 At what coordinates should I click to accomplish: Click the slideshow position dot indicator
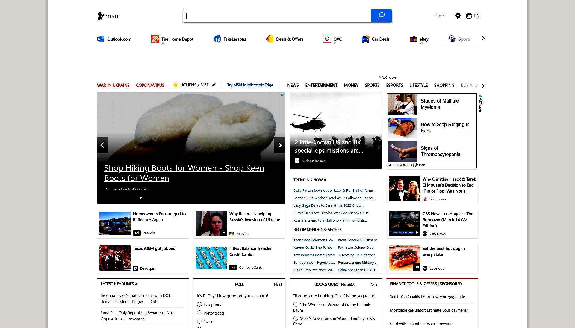(141, 197)
